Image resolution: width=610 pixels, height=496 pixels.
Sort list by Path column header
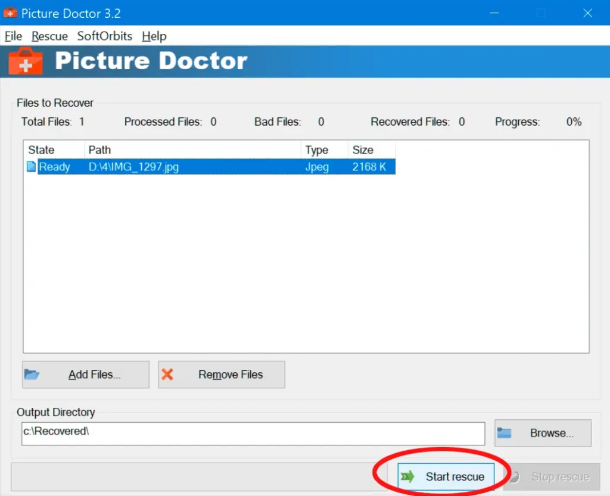192,149
